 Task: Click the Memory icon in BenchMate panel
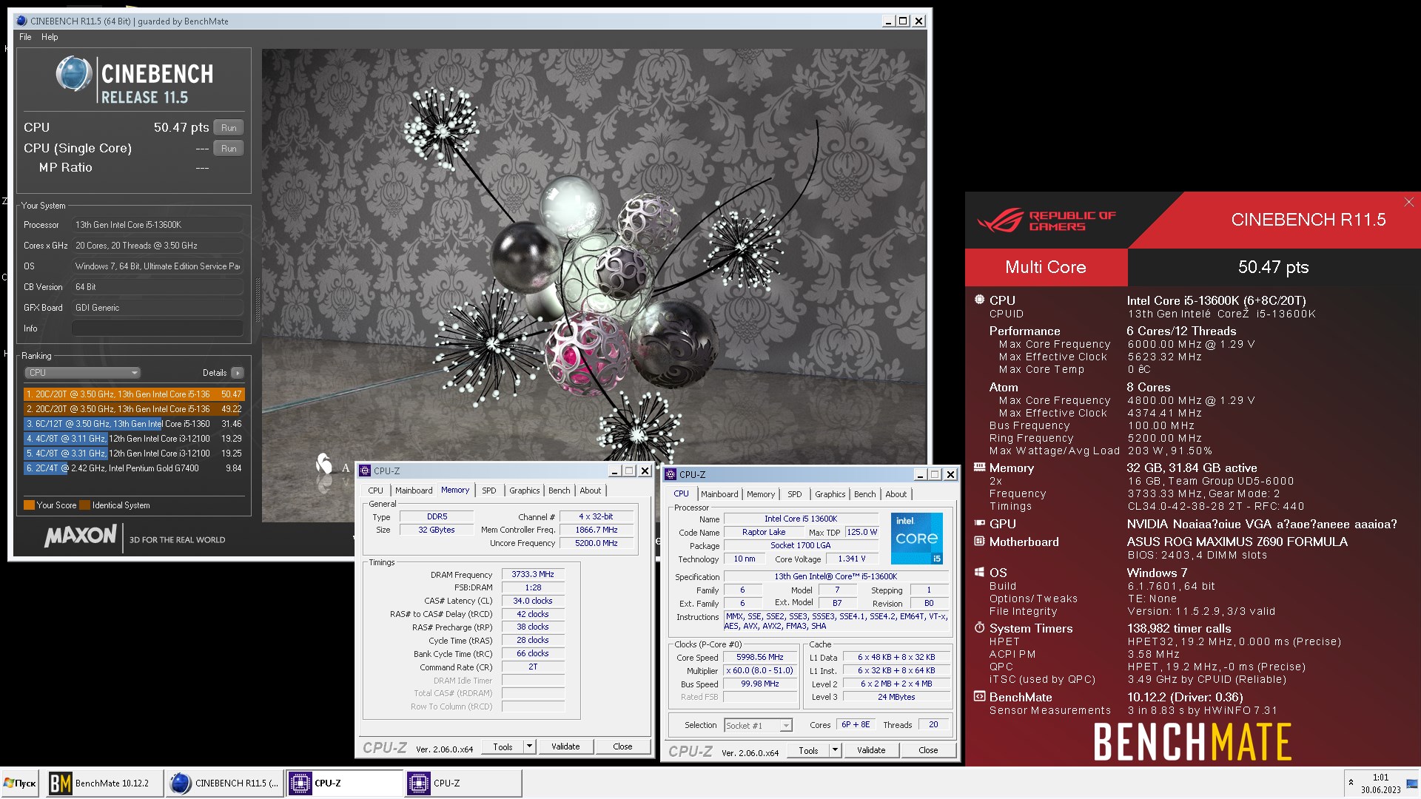point(979,468)
